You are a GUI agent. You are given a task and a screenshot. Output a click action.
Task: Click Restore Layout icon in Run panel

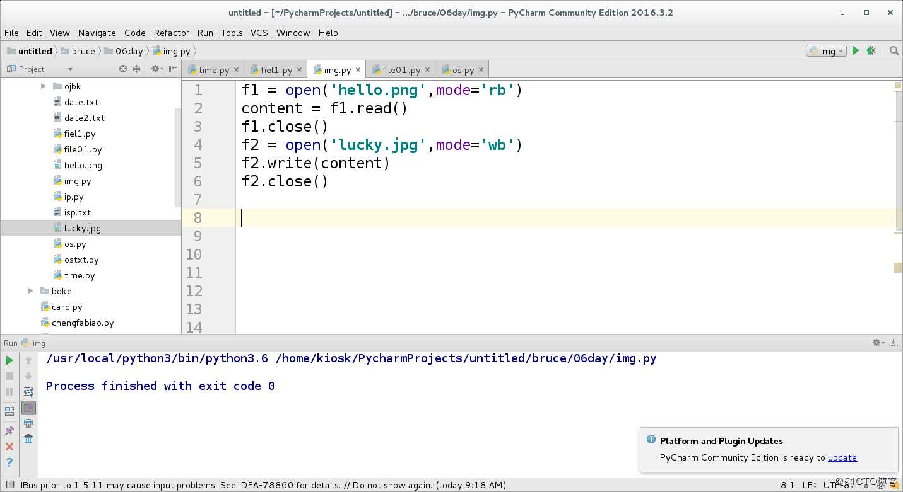pyautogui.click(x=9, y=411)
